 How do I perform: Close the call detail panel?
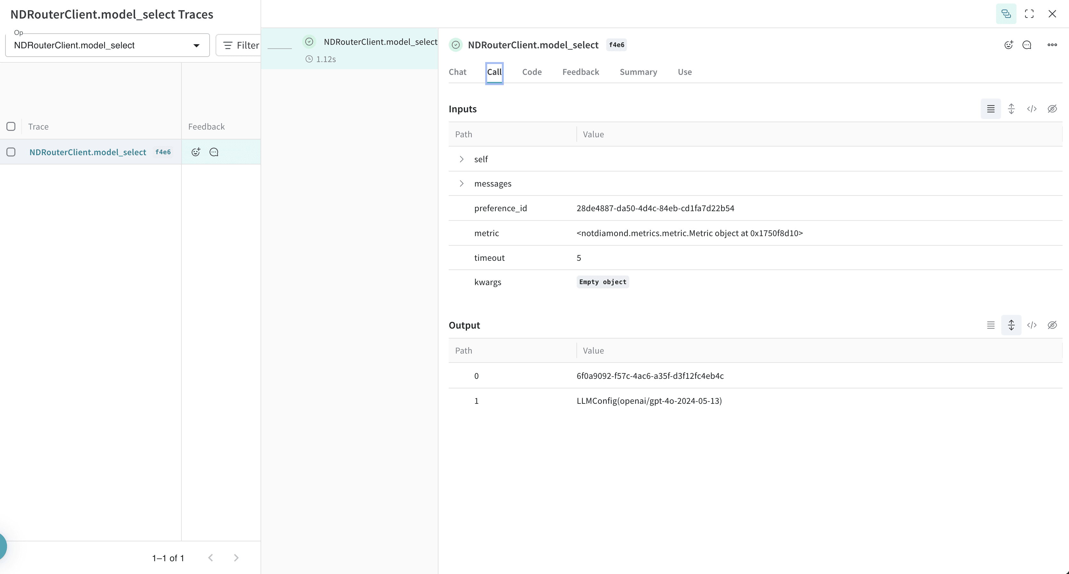1052,14
